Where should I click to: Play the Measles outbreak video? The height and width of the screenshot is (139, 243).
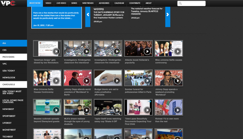click(56, 110)
